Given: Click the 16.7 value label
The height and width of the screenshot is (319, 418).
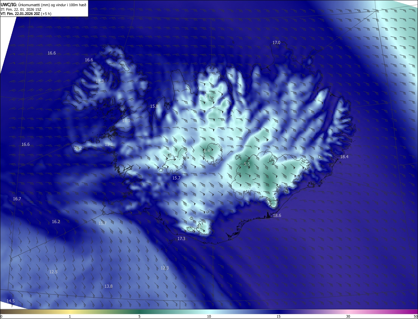Looking at the screenshot, I should 17,199.
